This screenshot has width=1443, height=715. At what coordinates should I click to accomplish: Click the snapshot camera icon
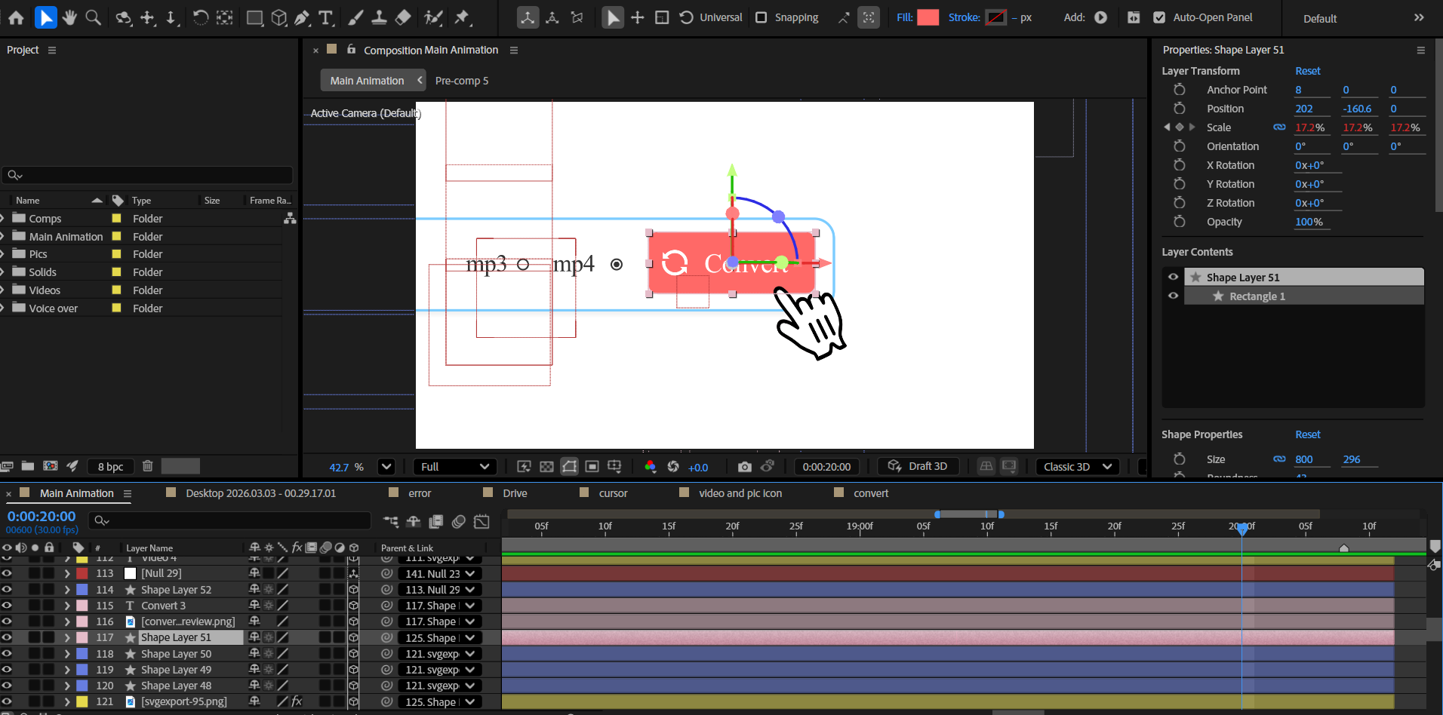[744, 467]
